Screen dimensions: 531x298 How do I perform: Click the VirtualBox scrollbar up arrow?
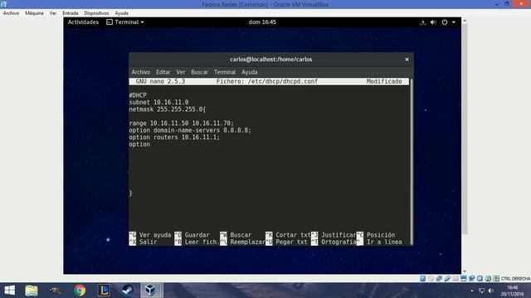[x=465, y=21]
